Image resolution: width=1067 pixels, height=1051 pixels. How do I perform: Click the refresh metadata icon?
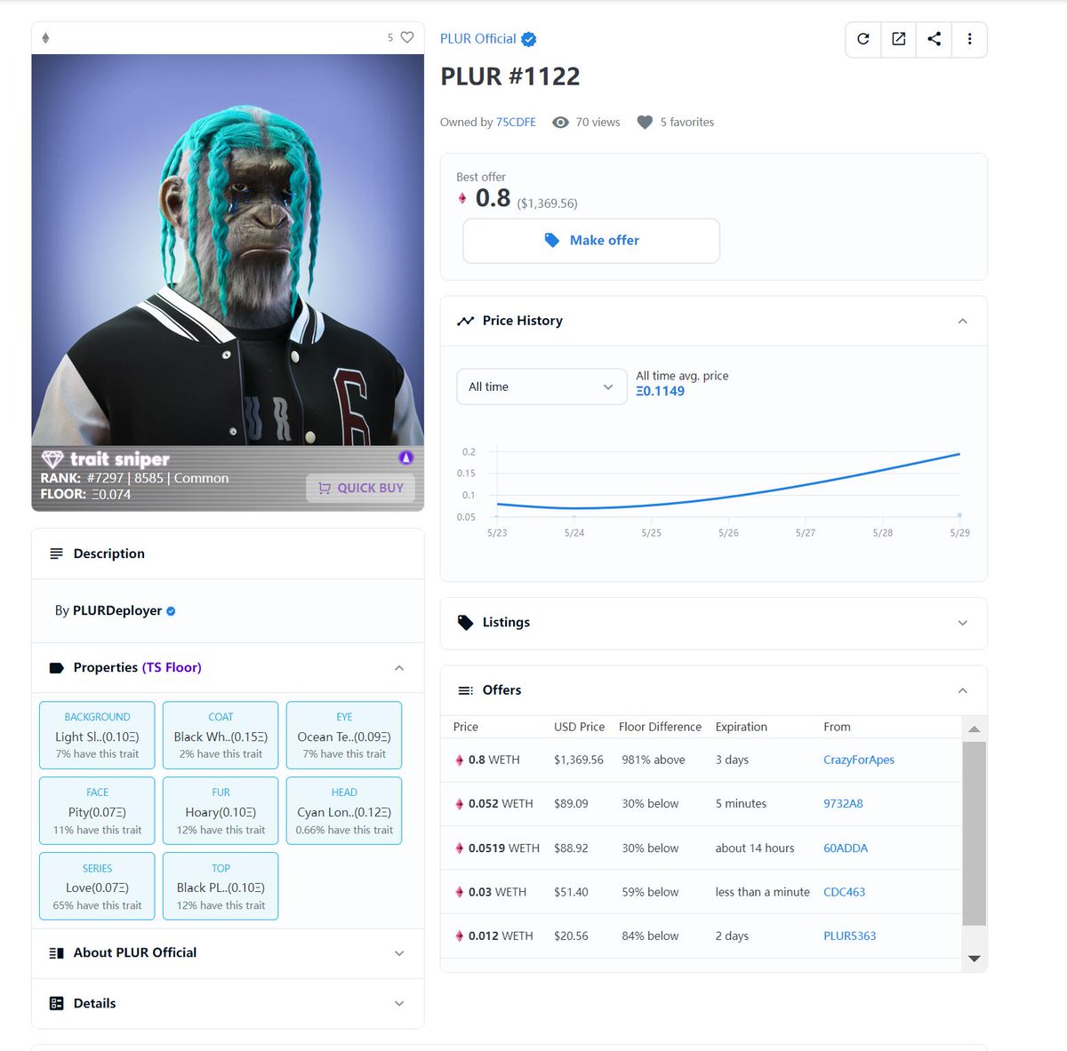[862, 39]
